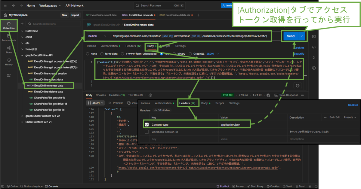Viewport: 361px width, 189px height.
Task: Open the Send button dropdown arrow
Action: pos(302,36)
